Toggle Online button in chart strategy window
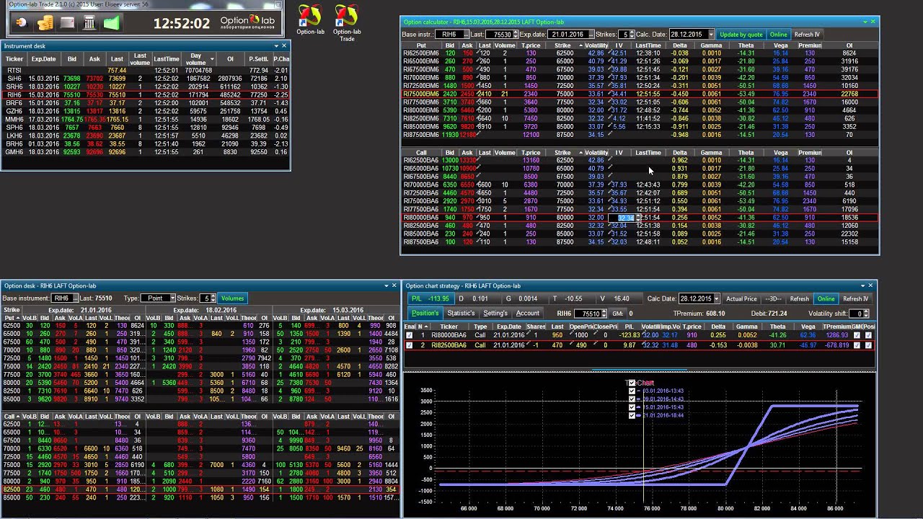This screenshot has height=519, width=923. coord(826,299)
